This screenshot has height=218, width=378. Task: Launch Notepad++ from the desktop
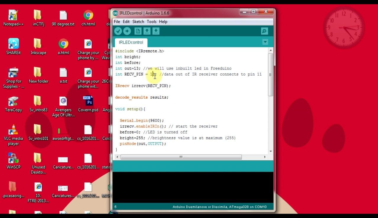coord(13,15)
